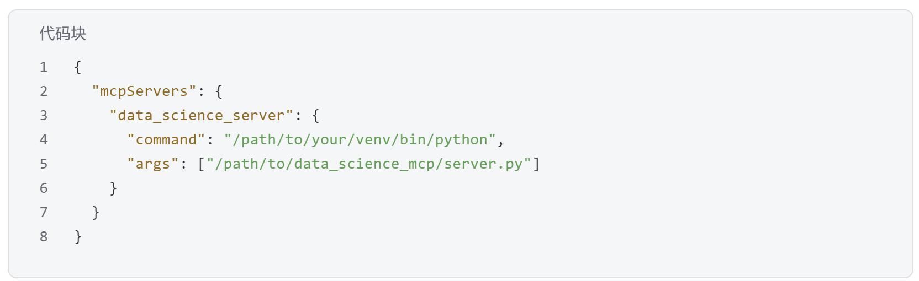Click the opening brace on line 1

78,67
